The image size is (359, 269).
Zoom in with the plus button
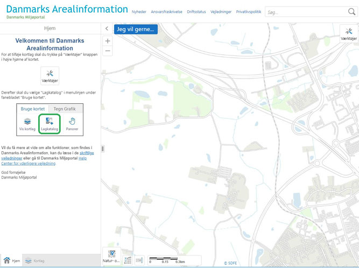[108, 41]
